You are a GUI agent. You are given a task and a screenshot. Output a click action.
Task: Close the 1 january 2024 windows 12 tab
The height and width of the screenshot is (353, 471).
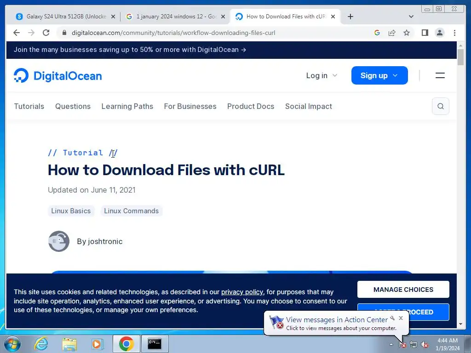[223, 17]
